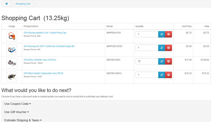
Task: Refresh quantity for GY6 Racing AC CDI
Action: (162, 48)
